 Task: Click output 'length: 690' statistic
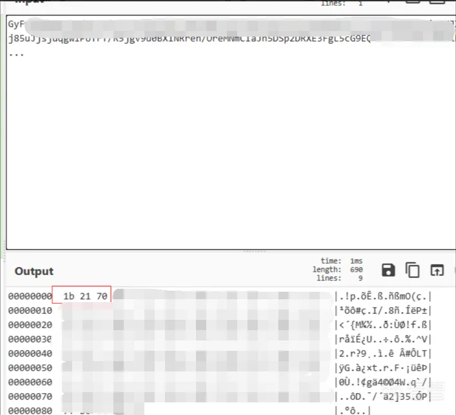[337, 269]
